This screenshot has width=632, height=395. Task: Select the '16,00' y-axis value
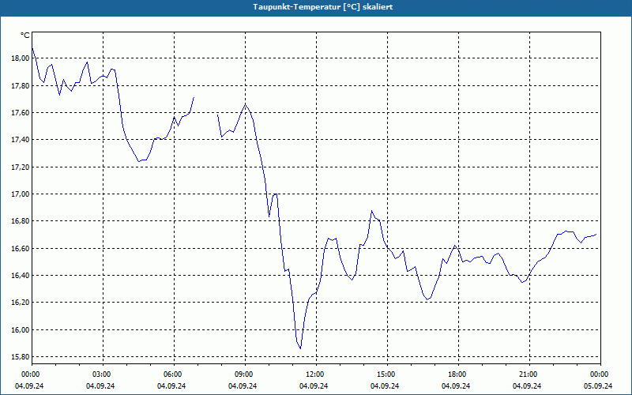coord(21,330)
